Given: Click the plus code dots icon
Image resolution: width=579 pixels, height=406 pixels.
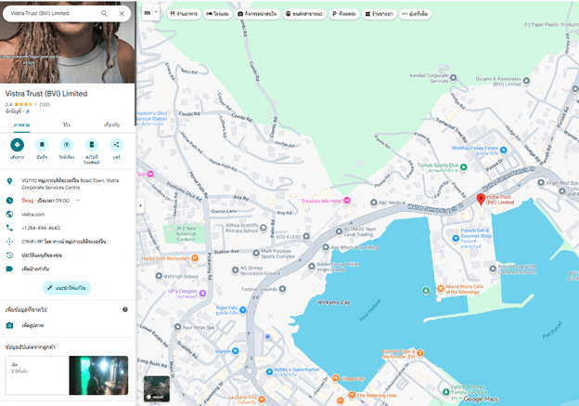Looking at the screenshot, I should pos(9,242).
